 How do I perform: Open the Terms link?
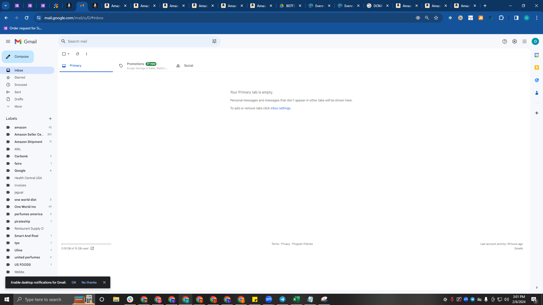tap(275, 244)
